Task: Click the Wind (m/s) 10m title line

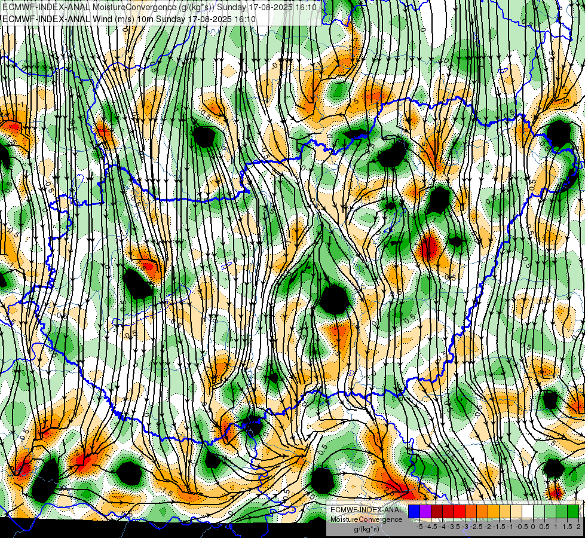Action: point(128,19)
